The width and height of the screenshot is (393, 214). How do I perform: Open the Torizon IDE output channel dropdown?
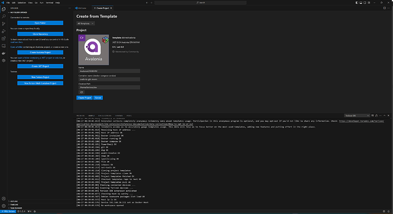point(357,116)
